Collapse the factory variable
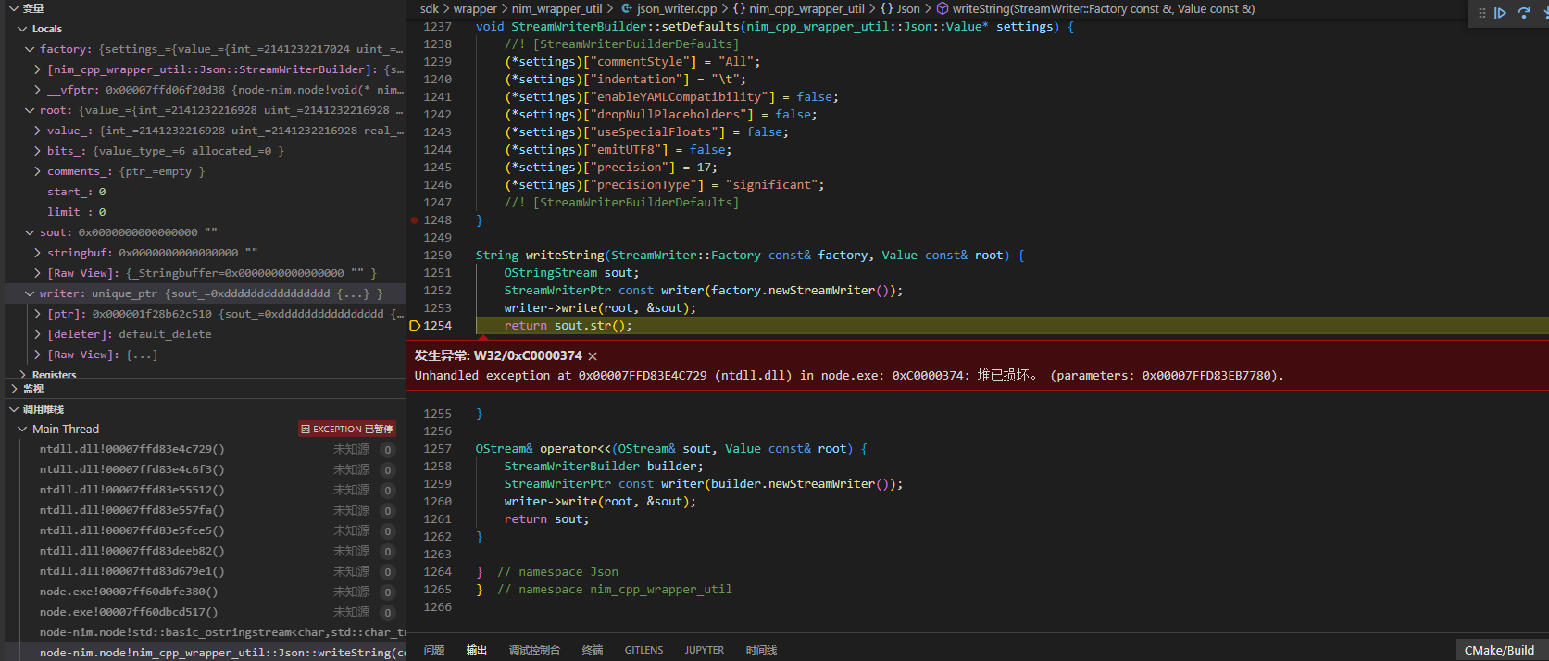Screen dimensions: 1549x661 pyautogui.click(x=30, y=49)
